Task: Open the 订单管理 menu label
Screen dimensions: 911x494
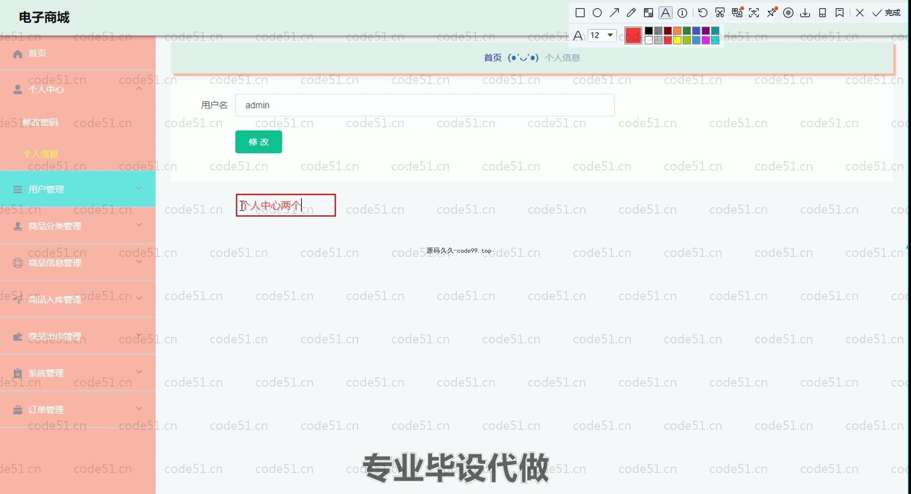Action: [46, 410]
